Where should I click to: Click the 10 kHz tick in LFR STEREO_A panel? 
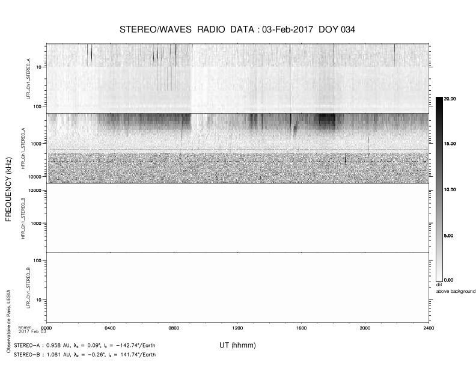tap(39, 67)
